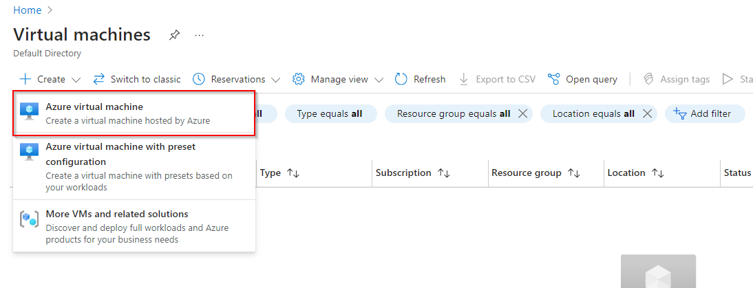
Task: Click the Refresh icon button
Action: click(401, 79)
